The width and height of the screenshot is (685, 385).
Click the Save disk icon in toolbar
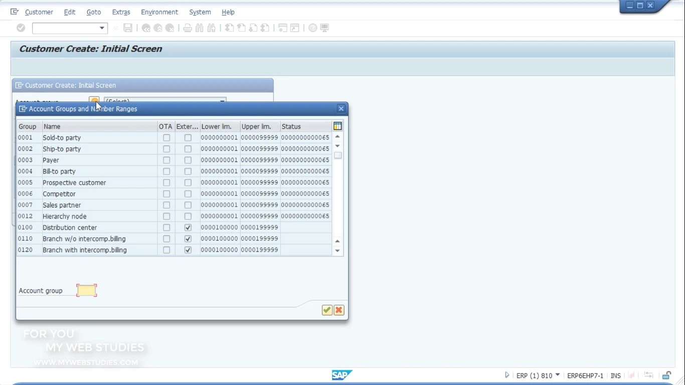point(128,28)
